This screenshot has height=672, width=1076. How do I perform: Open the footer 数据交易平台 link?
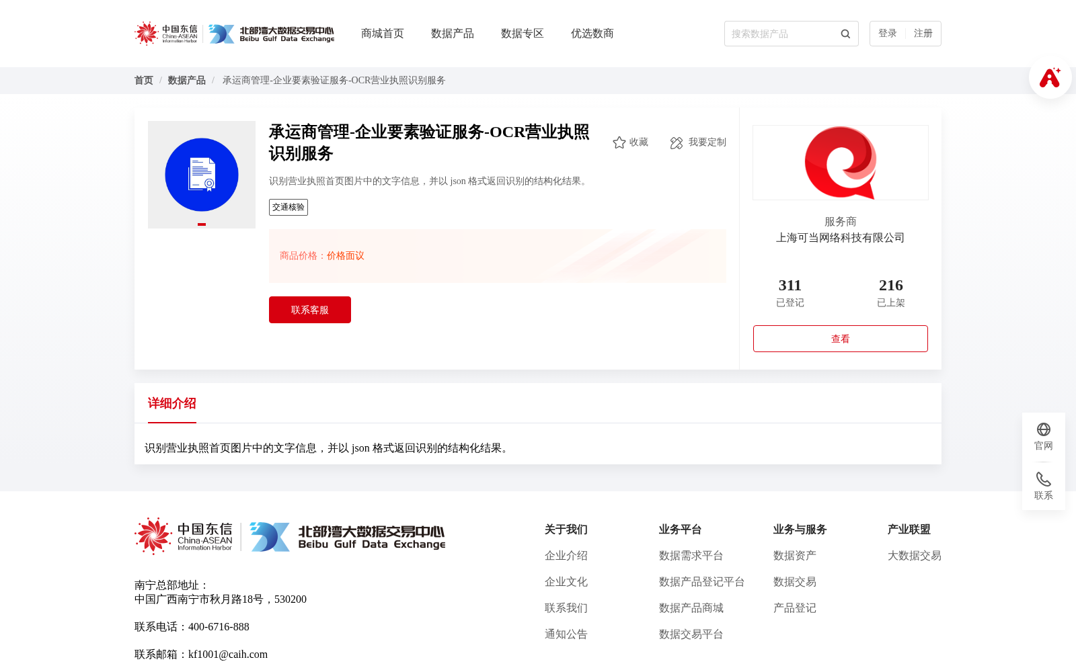point(691,634)
